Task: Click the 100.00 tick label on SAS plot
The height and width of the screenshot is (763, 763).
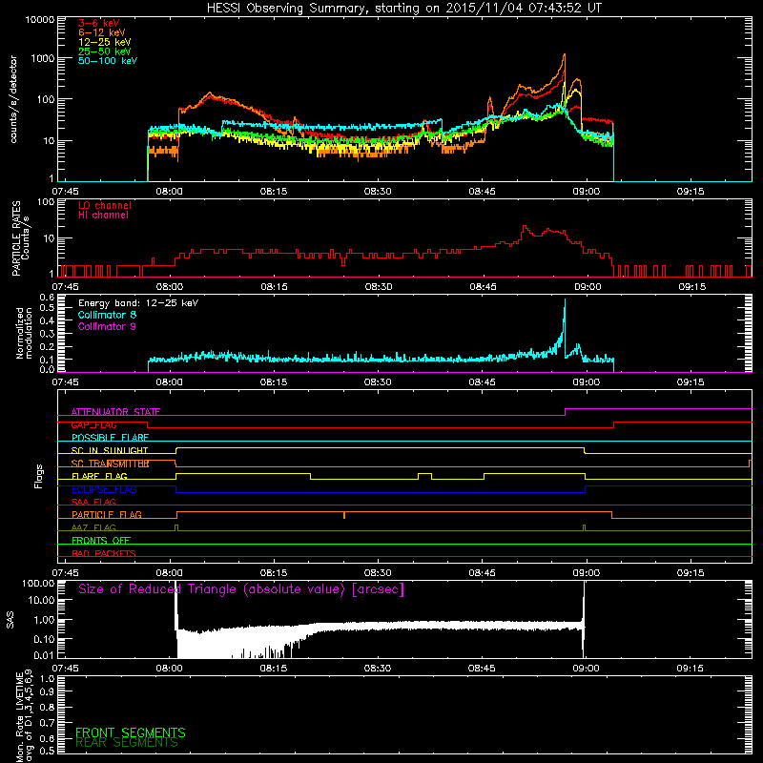Action: [x=38, y=584]
